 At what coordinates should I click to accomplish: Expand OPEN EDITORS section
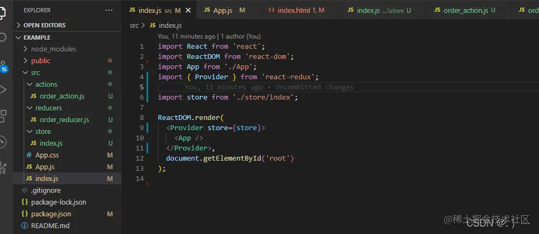click(45, 25)
